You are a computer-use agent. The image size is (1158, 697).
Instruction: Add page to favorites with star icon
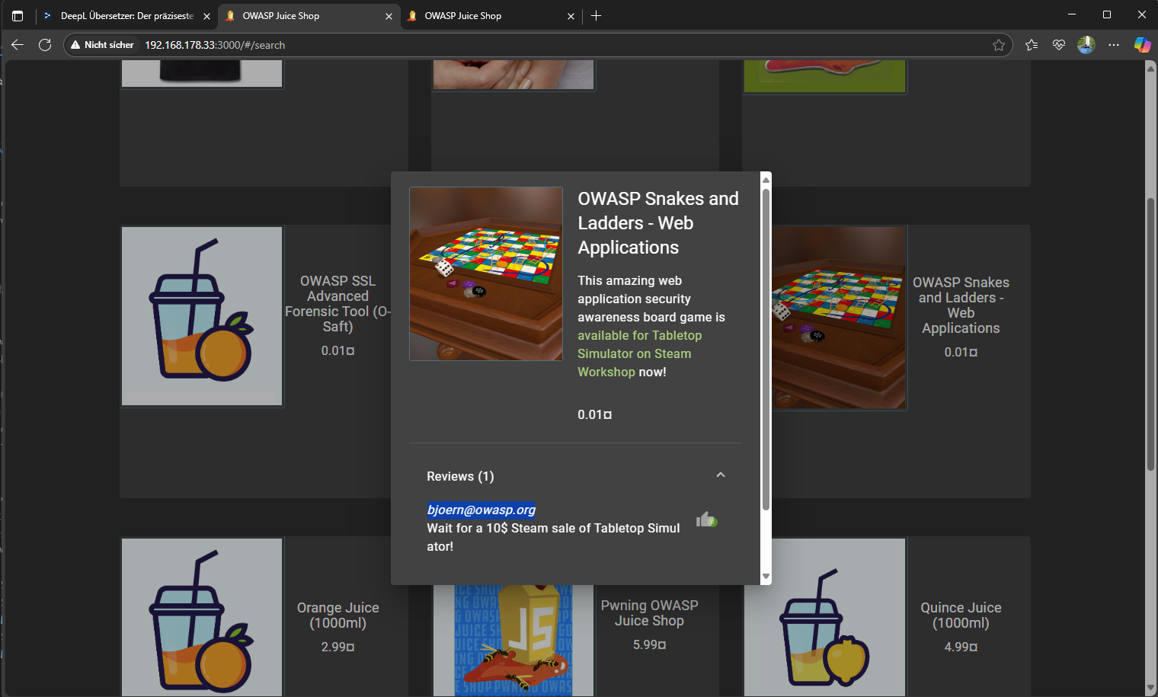pyautogui.click(x=999, y=45)
